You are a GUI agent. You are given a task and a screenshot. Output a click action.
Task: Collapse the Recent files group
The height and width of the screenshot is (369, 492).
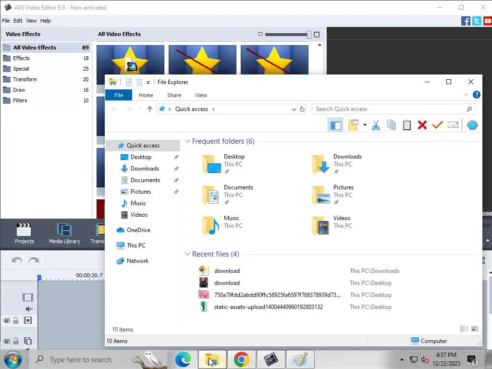tap(188, 254)
